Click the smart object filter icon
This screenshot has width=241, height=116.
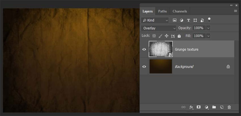202,20
